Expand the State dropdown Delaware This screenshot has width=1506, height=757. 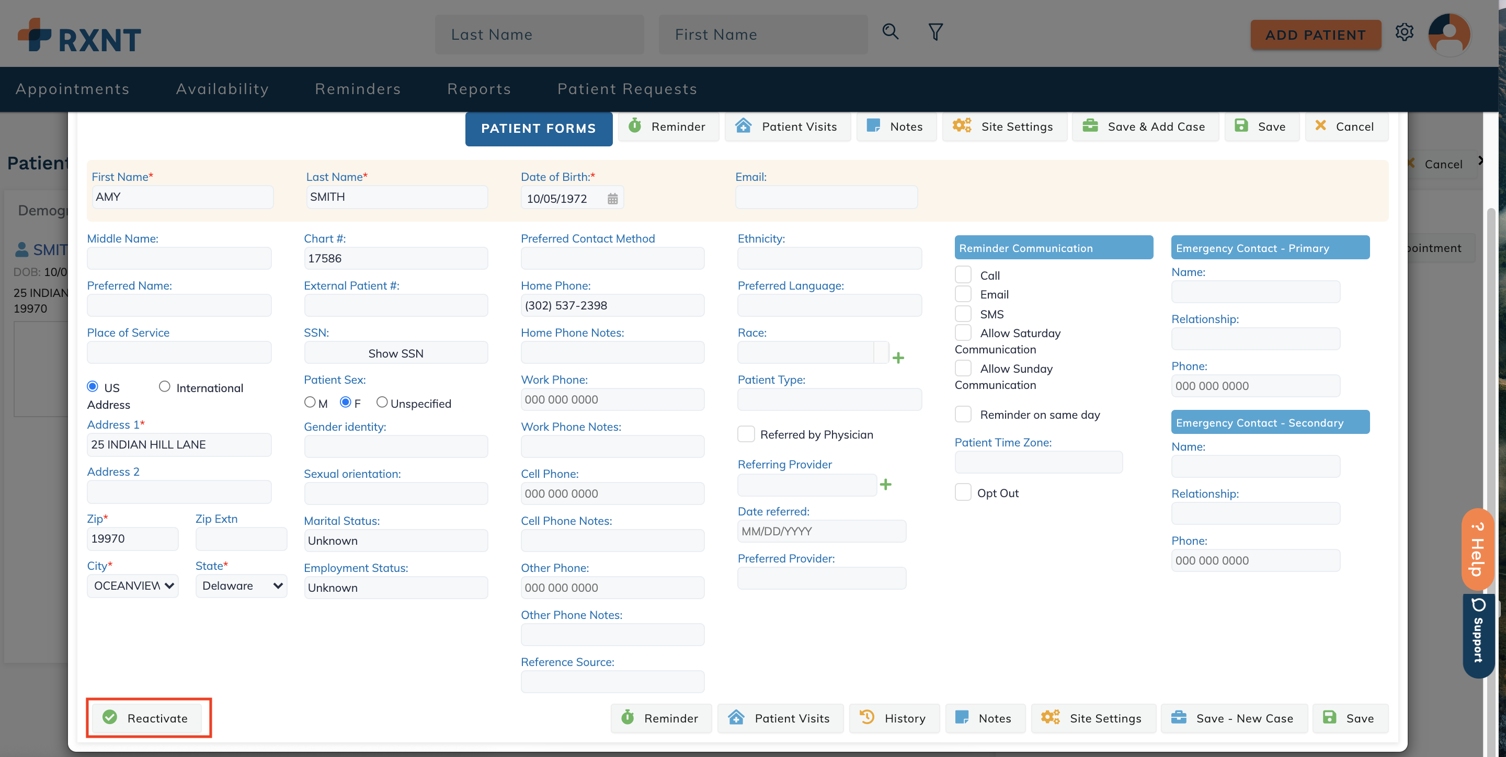pyautogui.click(x=241, y=586)
